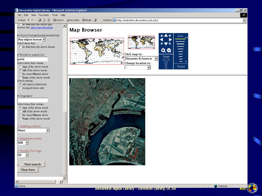
Task: Pan map diagonally down-right
Action: click(x=170, y=44)
